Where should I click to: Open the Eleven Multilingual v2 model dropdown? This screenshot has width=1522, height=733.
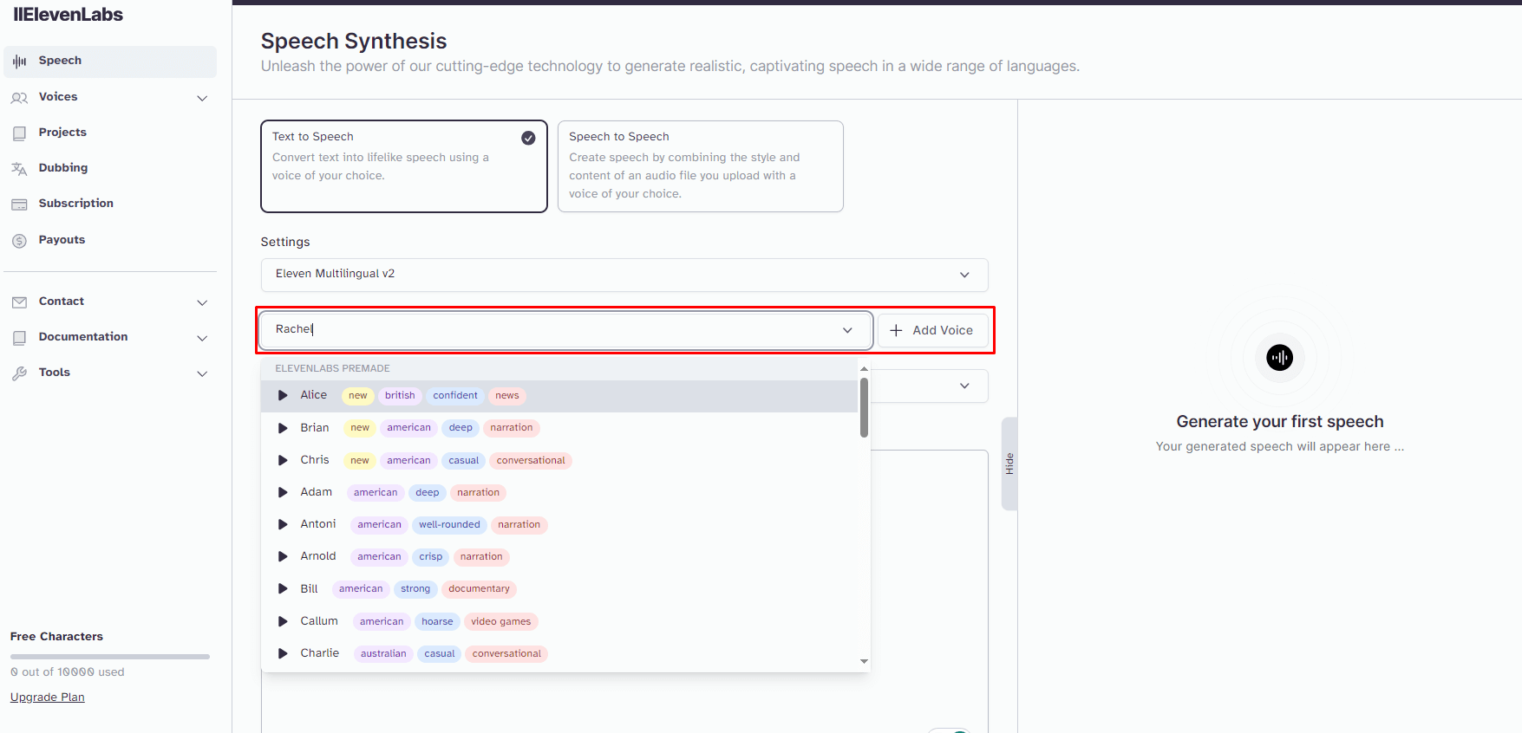click(x=624, y=274)
